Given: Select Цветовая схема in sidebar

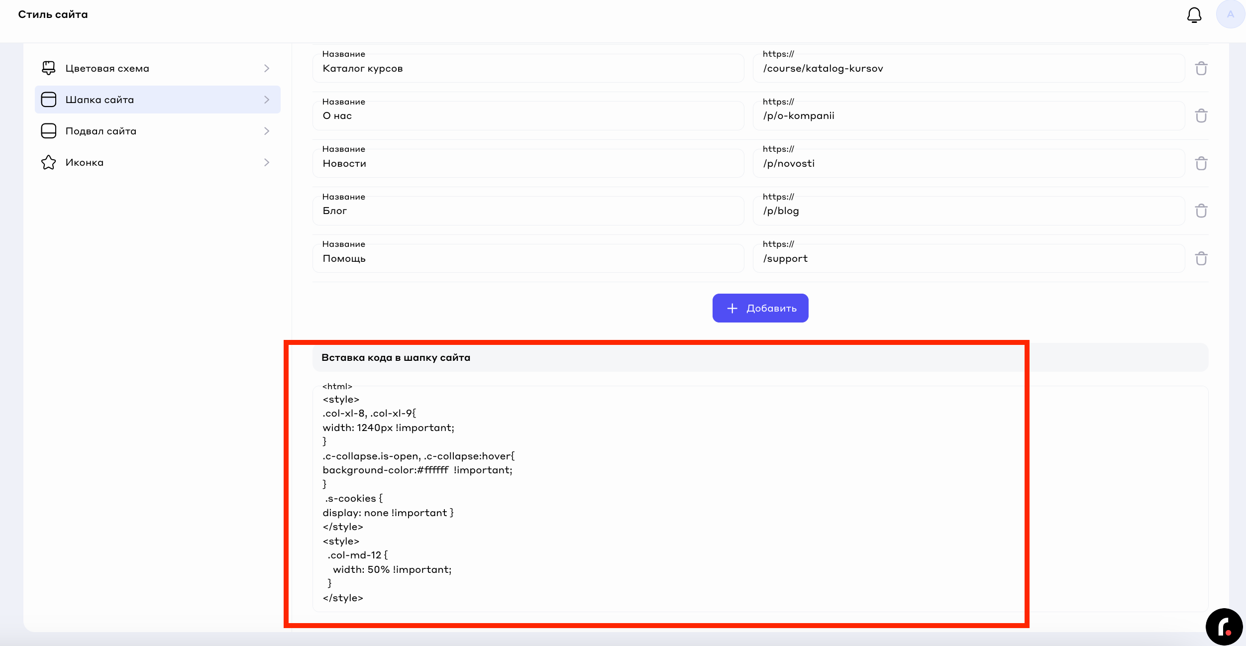Looking at the screenshot, I should [107, 68].
